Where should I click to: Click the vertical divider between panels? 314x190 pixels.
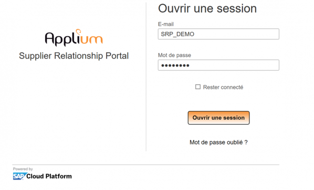(146, 76)
